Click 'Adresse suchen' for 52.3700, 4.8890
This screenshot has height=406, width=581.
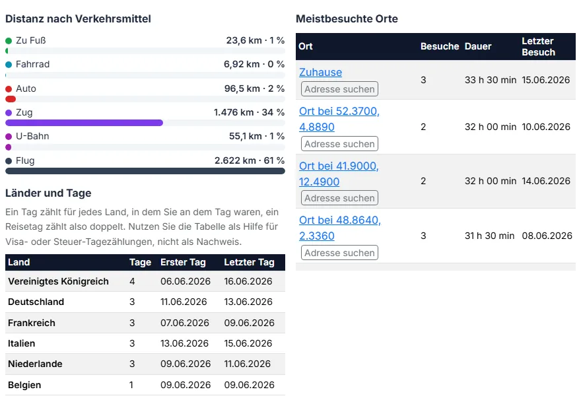point(339,144)
